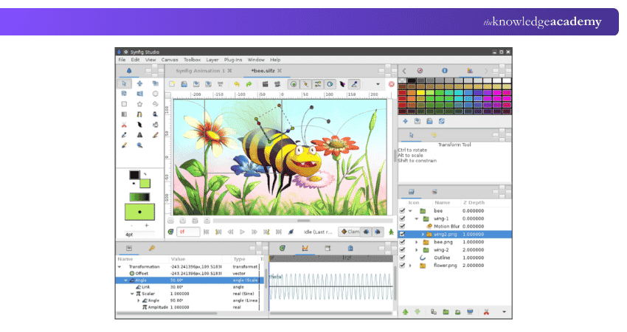Collapse the Transformation parameter
Viewport: 627px width, 332px height.
click(x=119, y=267)
